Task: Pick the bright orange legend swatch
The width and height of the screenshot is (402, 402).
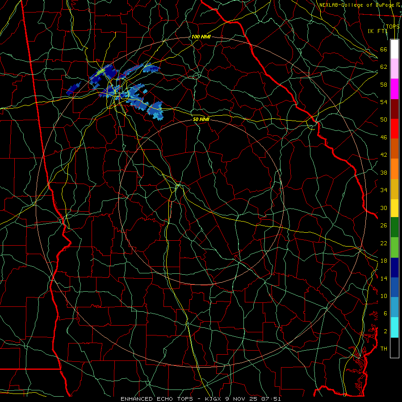Action: click(x=394, y=169)
